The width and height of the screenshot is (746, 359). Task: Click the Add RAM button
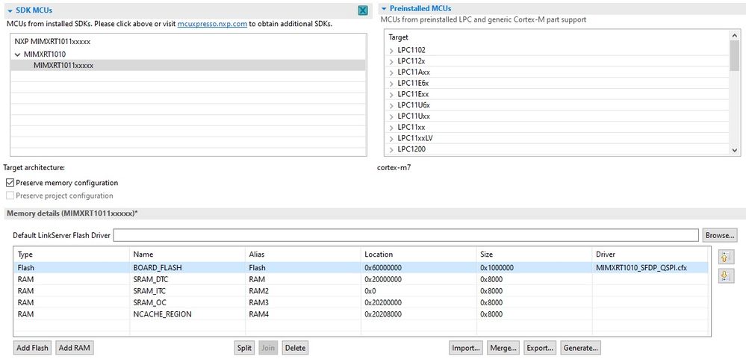click(x=74, y=348)
